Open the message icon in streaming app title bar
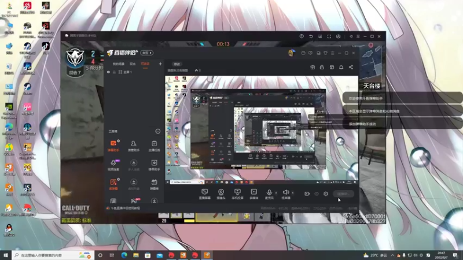 [310, 53]
